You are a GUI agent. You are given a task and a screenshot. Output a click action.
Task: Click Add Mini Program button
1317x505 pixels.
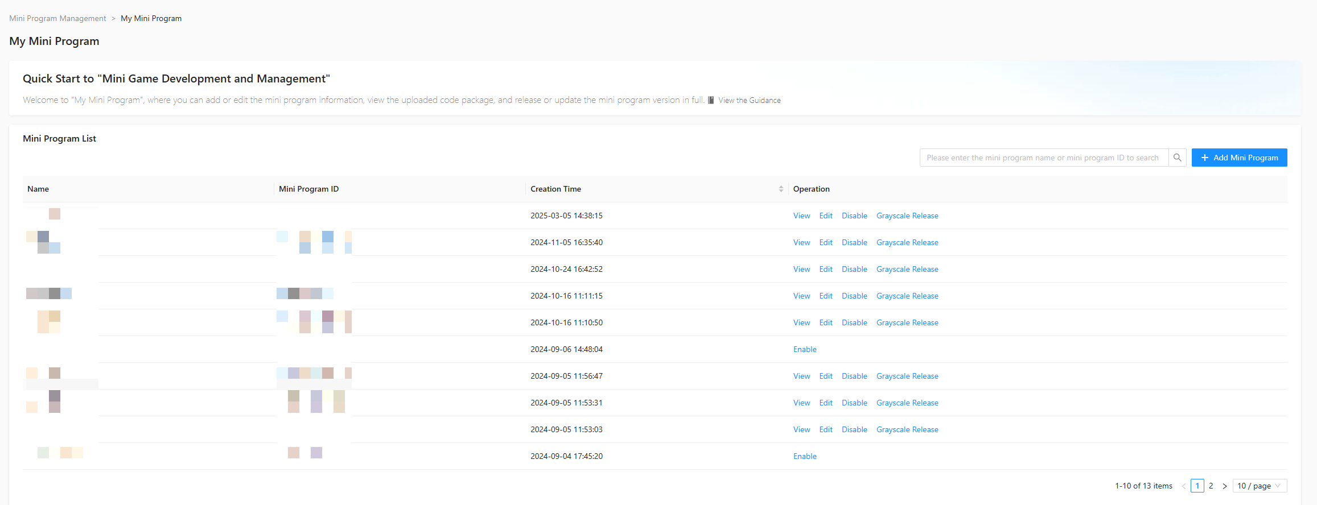[x=1240, y=158]
